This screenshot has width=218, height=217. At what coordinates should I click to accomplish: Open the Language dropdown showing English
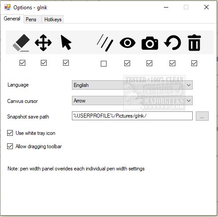click(132, 85)
